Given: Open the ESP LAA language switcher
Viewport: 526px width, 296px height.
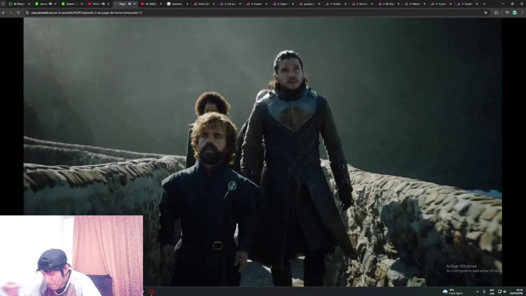Looking at the screenshot, I should (492, 291).
